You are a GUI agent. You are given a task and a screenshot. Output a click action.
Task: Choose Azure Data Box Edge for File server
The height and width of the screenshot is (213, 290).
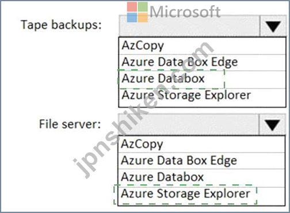[x=201, y=161]
